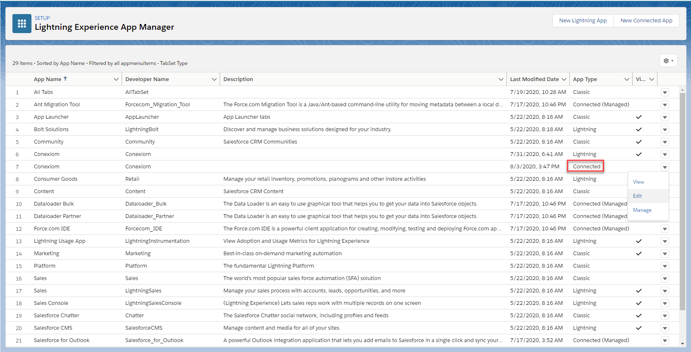Click the visible checkmark for Salesforce Chatter
The width and height of the screenshot is (691, 352).
pos(638,316)
